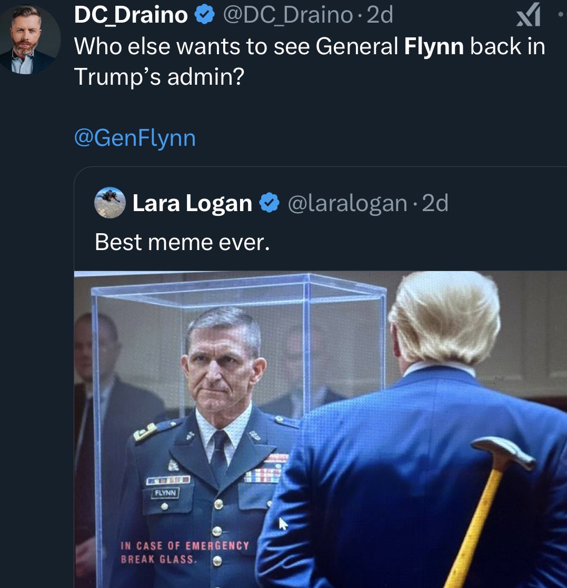Image resolution: width=567 pixels, height=588 pixels.
Task: Click Lara Logan's blue verified checkmark
Action: point(271,203)
